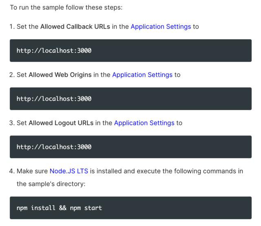Open Application Settings link in Allowed Web Origins step
Viewport: 261px width, 226px height.
142,75
